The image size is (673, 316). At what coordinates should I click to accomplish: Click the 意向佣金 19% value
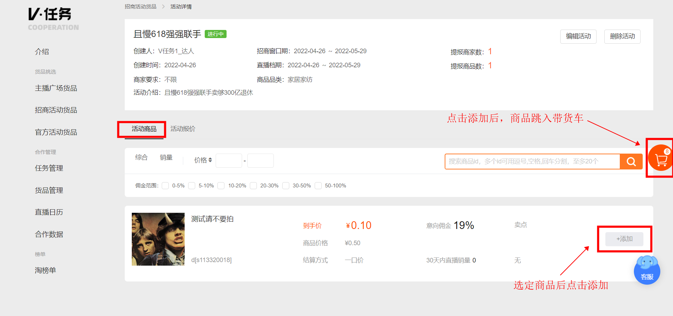click(x=464, y=225)
